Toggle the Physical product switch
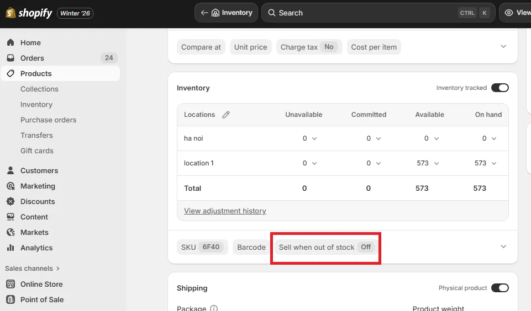The height and width of the screenshot is (311, 531). click(x=500, y=288)
